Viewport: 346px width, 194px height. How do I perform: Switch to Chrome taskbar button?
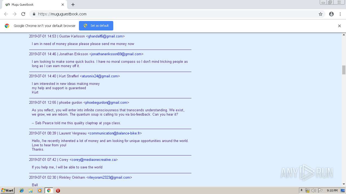click(49, 190)
